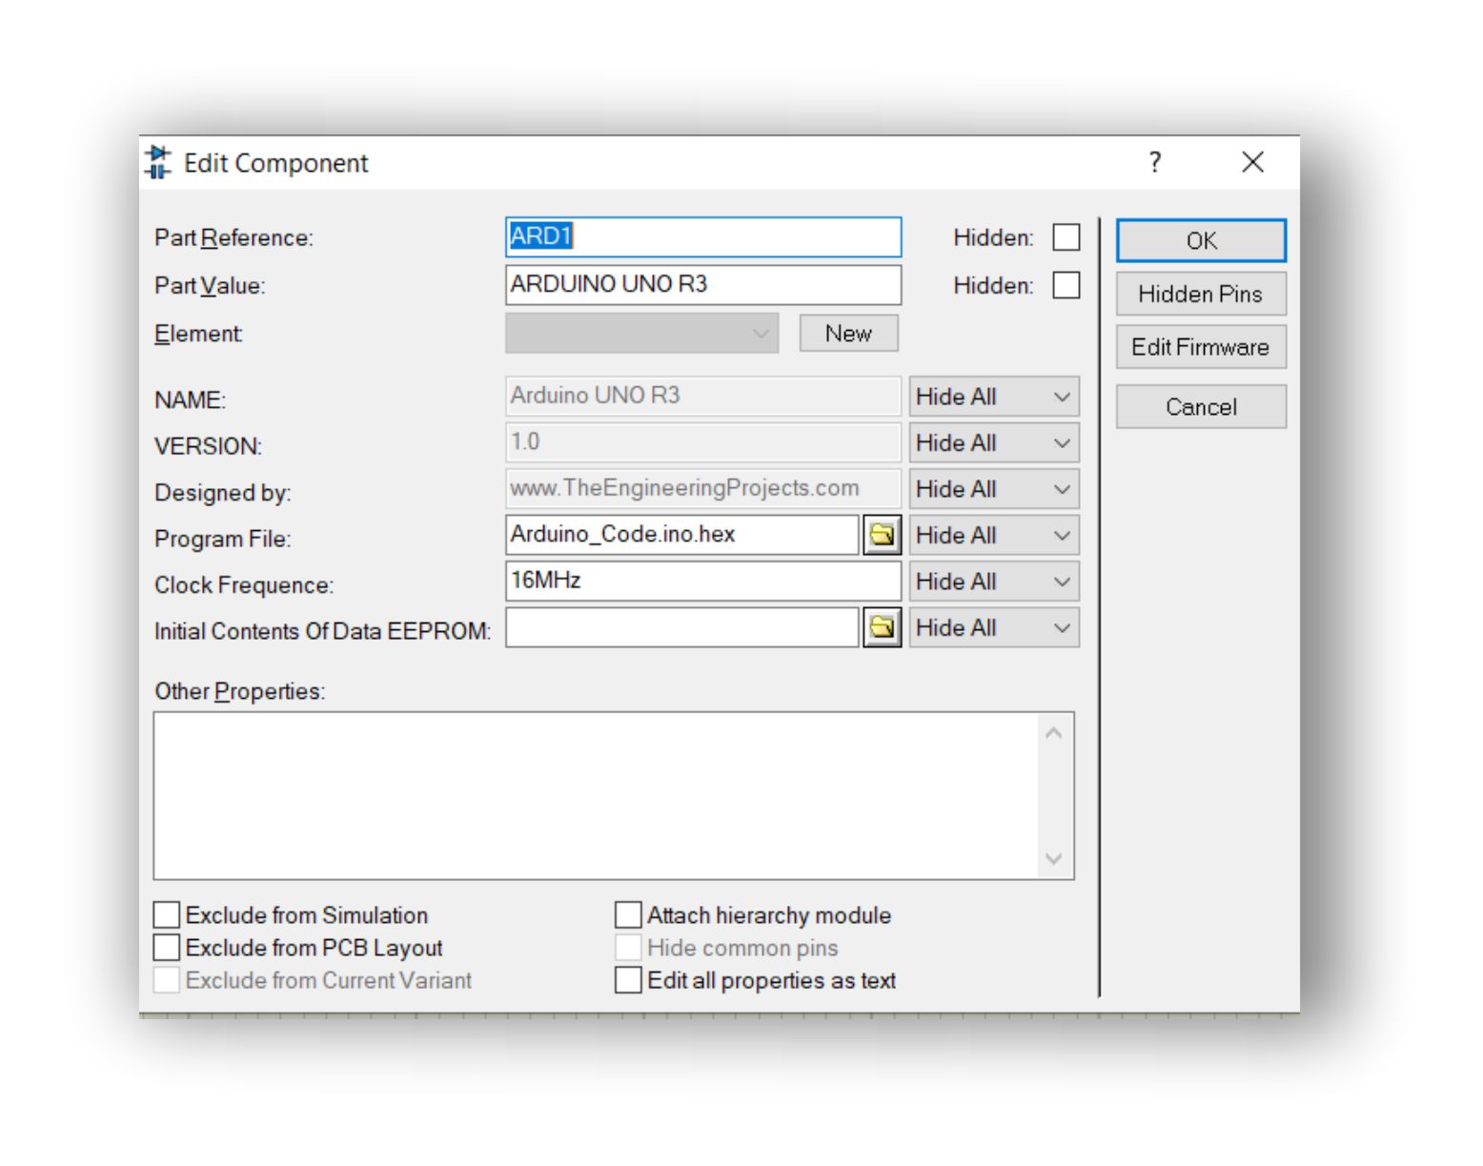Screen dimensions: 1483x1166
Task: Click the Clock Frequence field 16MHz
Action: pyautogui.click(x=703, y=581)
